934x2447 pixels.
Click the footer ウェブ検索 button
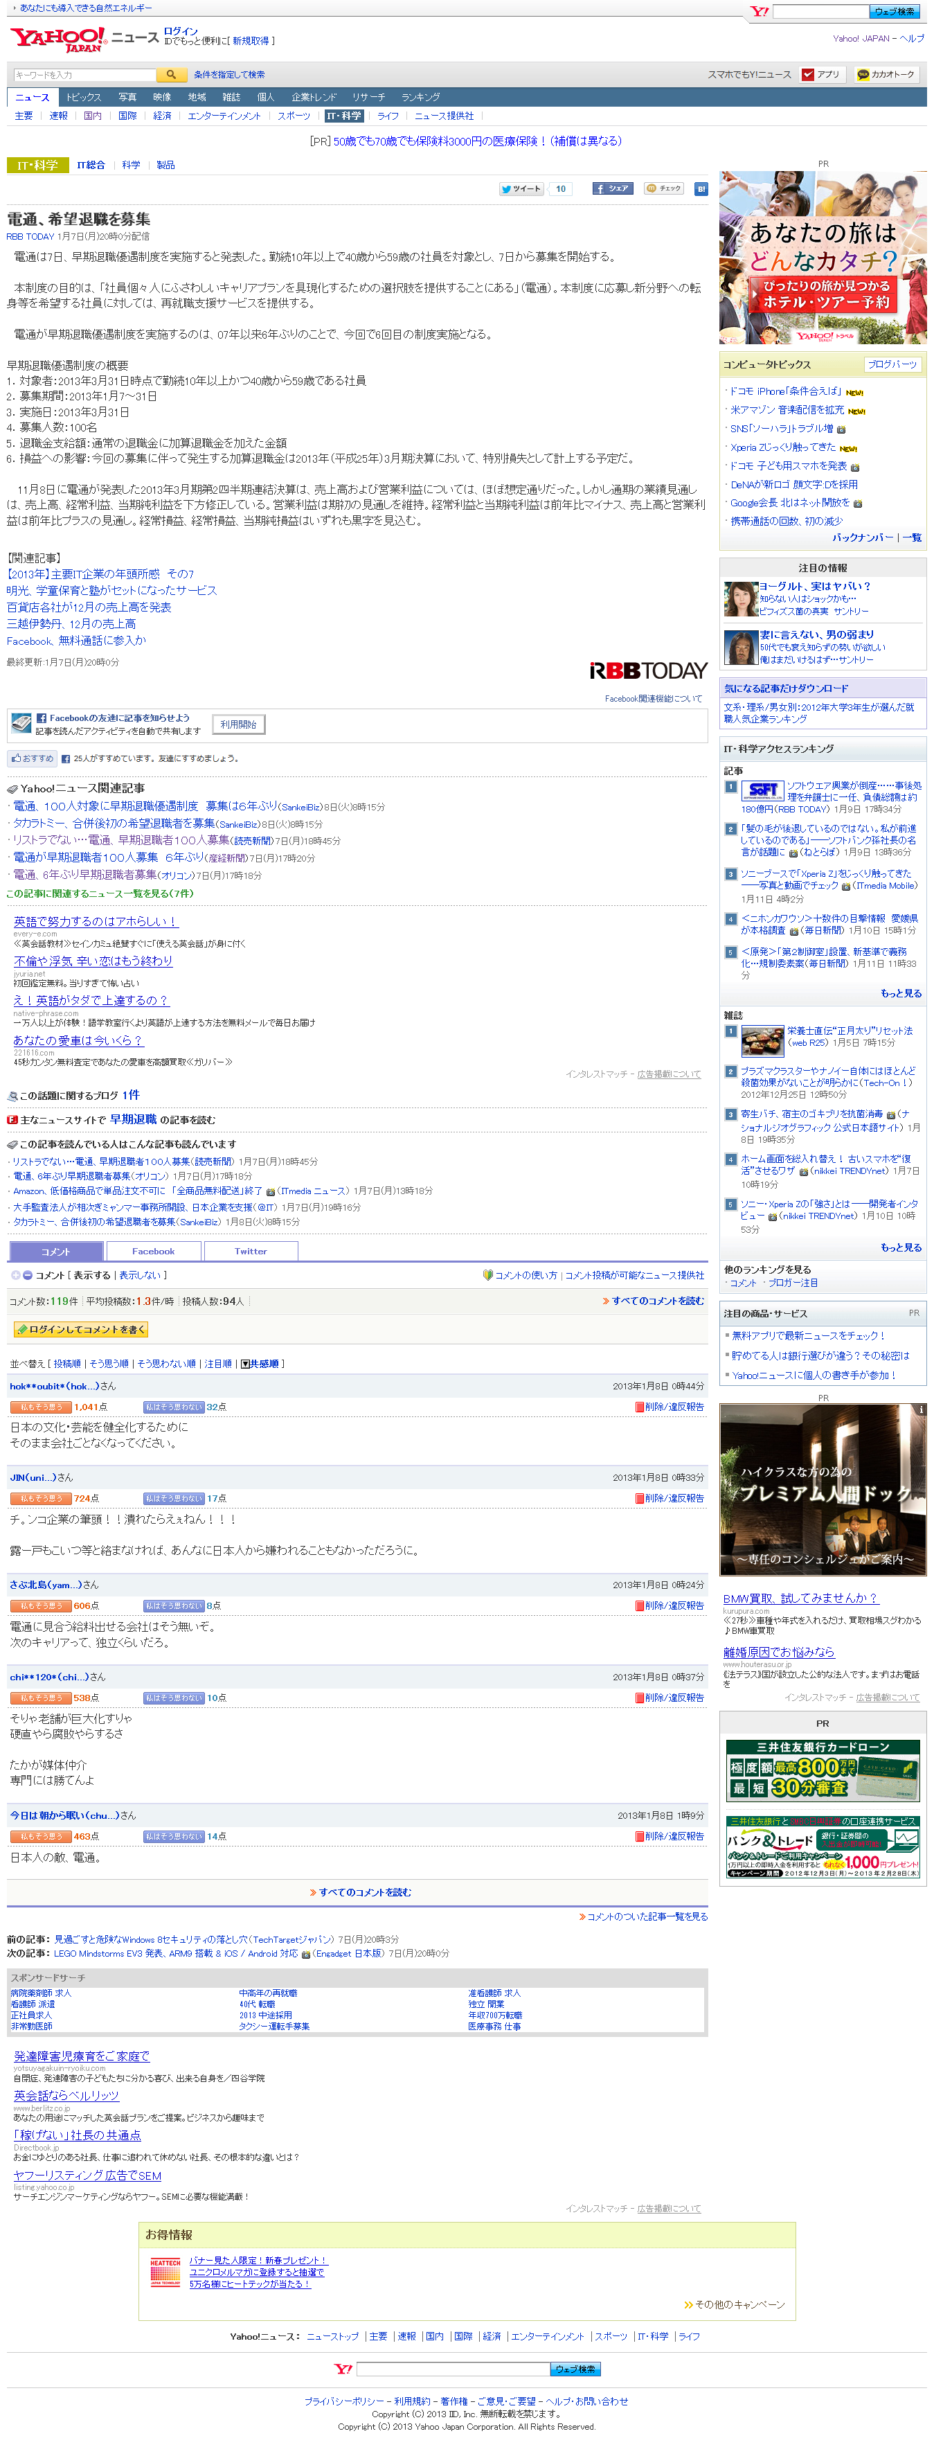click(x=575, y=2369)
